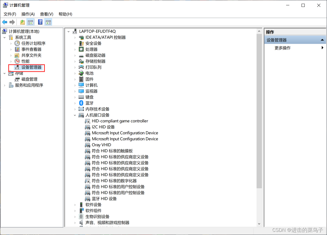The image size is (327, 235).
Task: Expand the 计算机 category
Action: coord(75,85)
